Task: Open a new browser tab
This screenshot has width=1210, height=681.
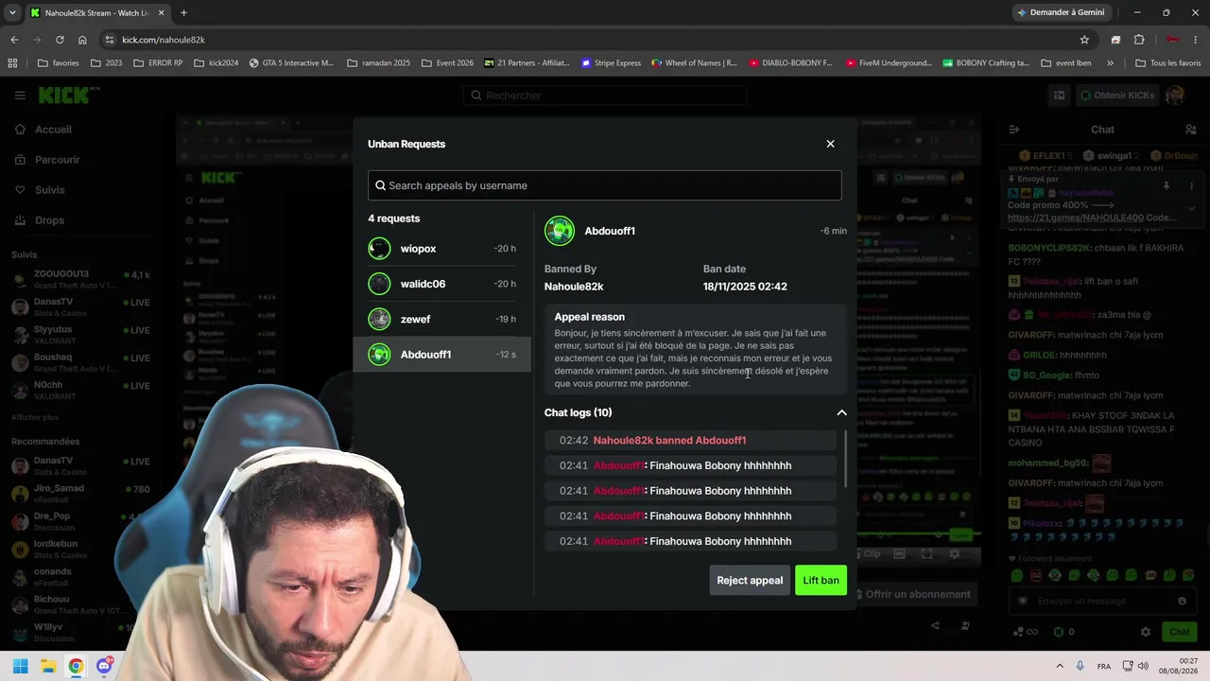Action: coord(183,12)
